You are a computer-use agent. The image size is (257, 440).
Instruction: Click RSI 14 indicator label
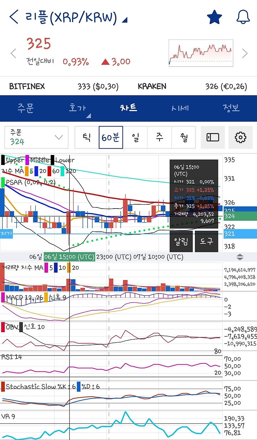click(x=11, y=357)
